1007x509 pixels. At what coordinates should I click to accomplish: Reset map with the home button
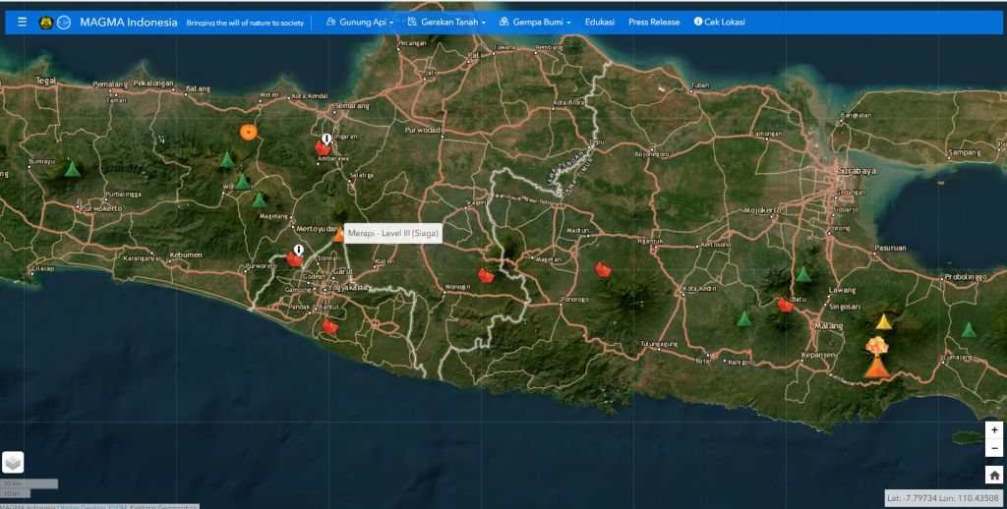[x=994, y=476]
